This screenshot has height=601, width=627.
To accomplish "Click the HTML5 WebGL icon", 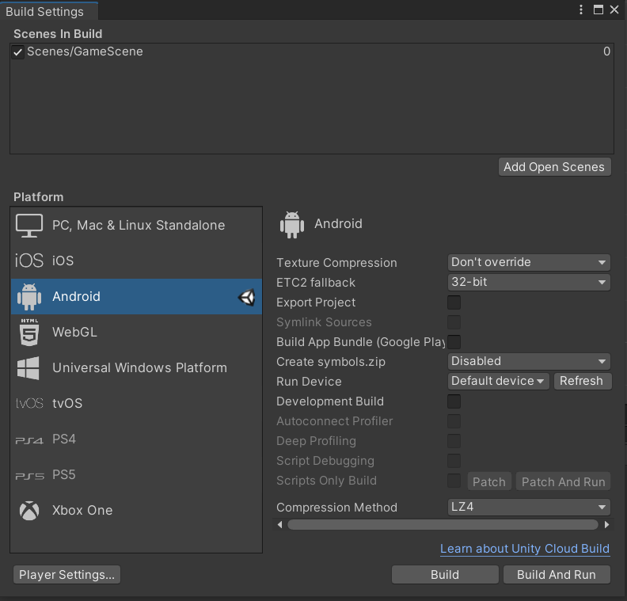I will [29, 332].
